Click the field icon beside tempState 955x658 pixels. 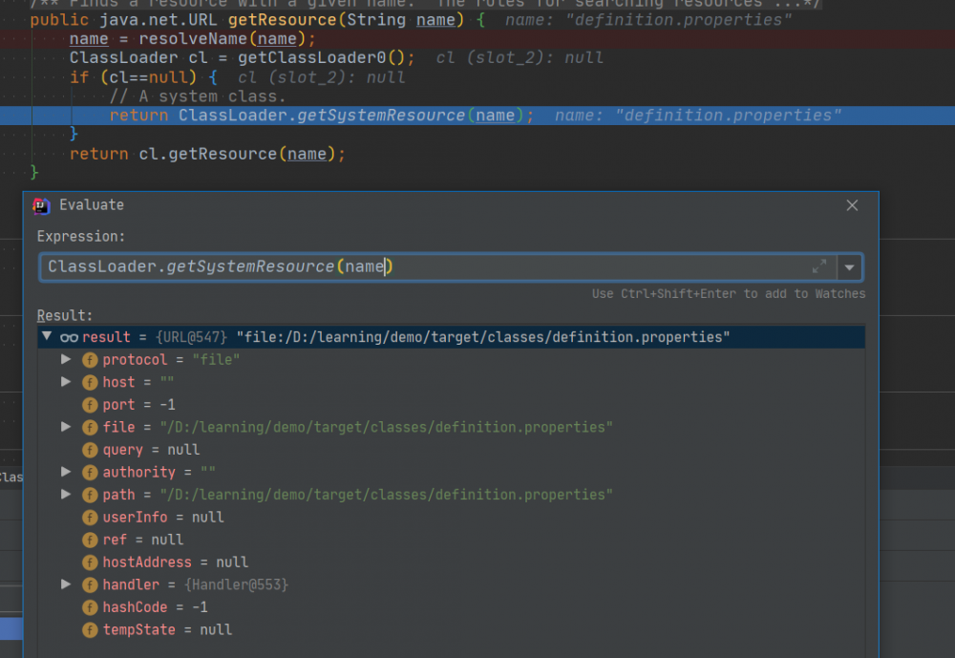pos(89,629)
